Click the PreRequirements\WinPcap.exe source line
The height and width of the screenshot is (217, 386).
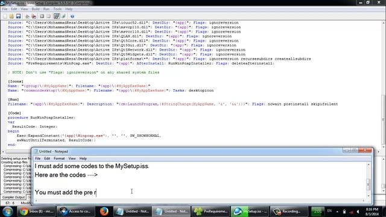point(141,63)
